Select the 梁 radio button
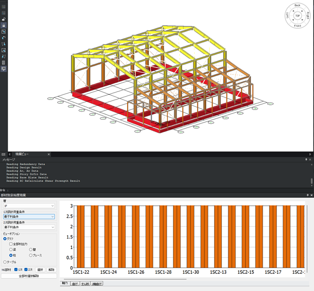Image resolution: width=314 pixels, height=291 pixels. (x=11, y=250)
